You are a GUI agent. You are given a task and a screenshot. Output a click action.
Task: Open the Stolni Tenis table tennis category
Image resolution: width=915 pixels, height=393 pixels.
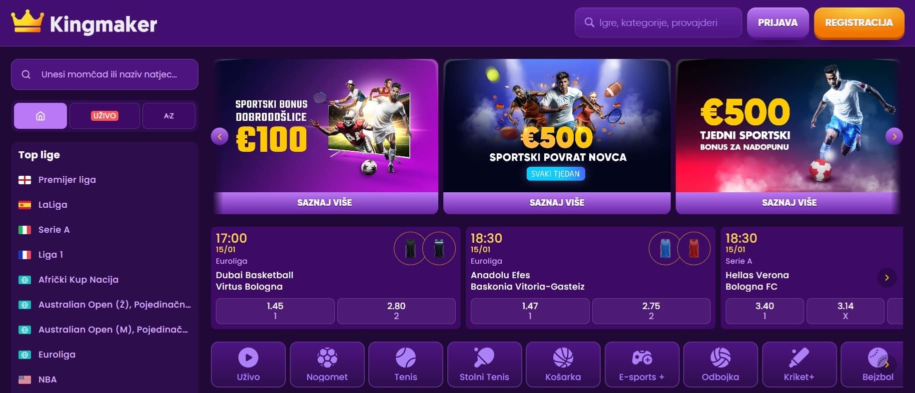pos(484,365)
